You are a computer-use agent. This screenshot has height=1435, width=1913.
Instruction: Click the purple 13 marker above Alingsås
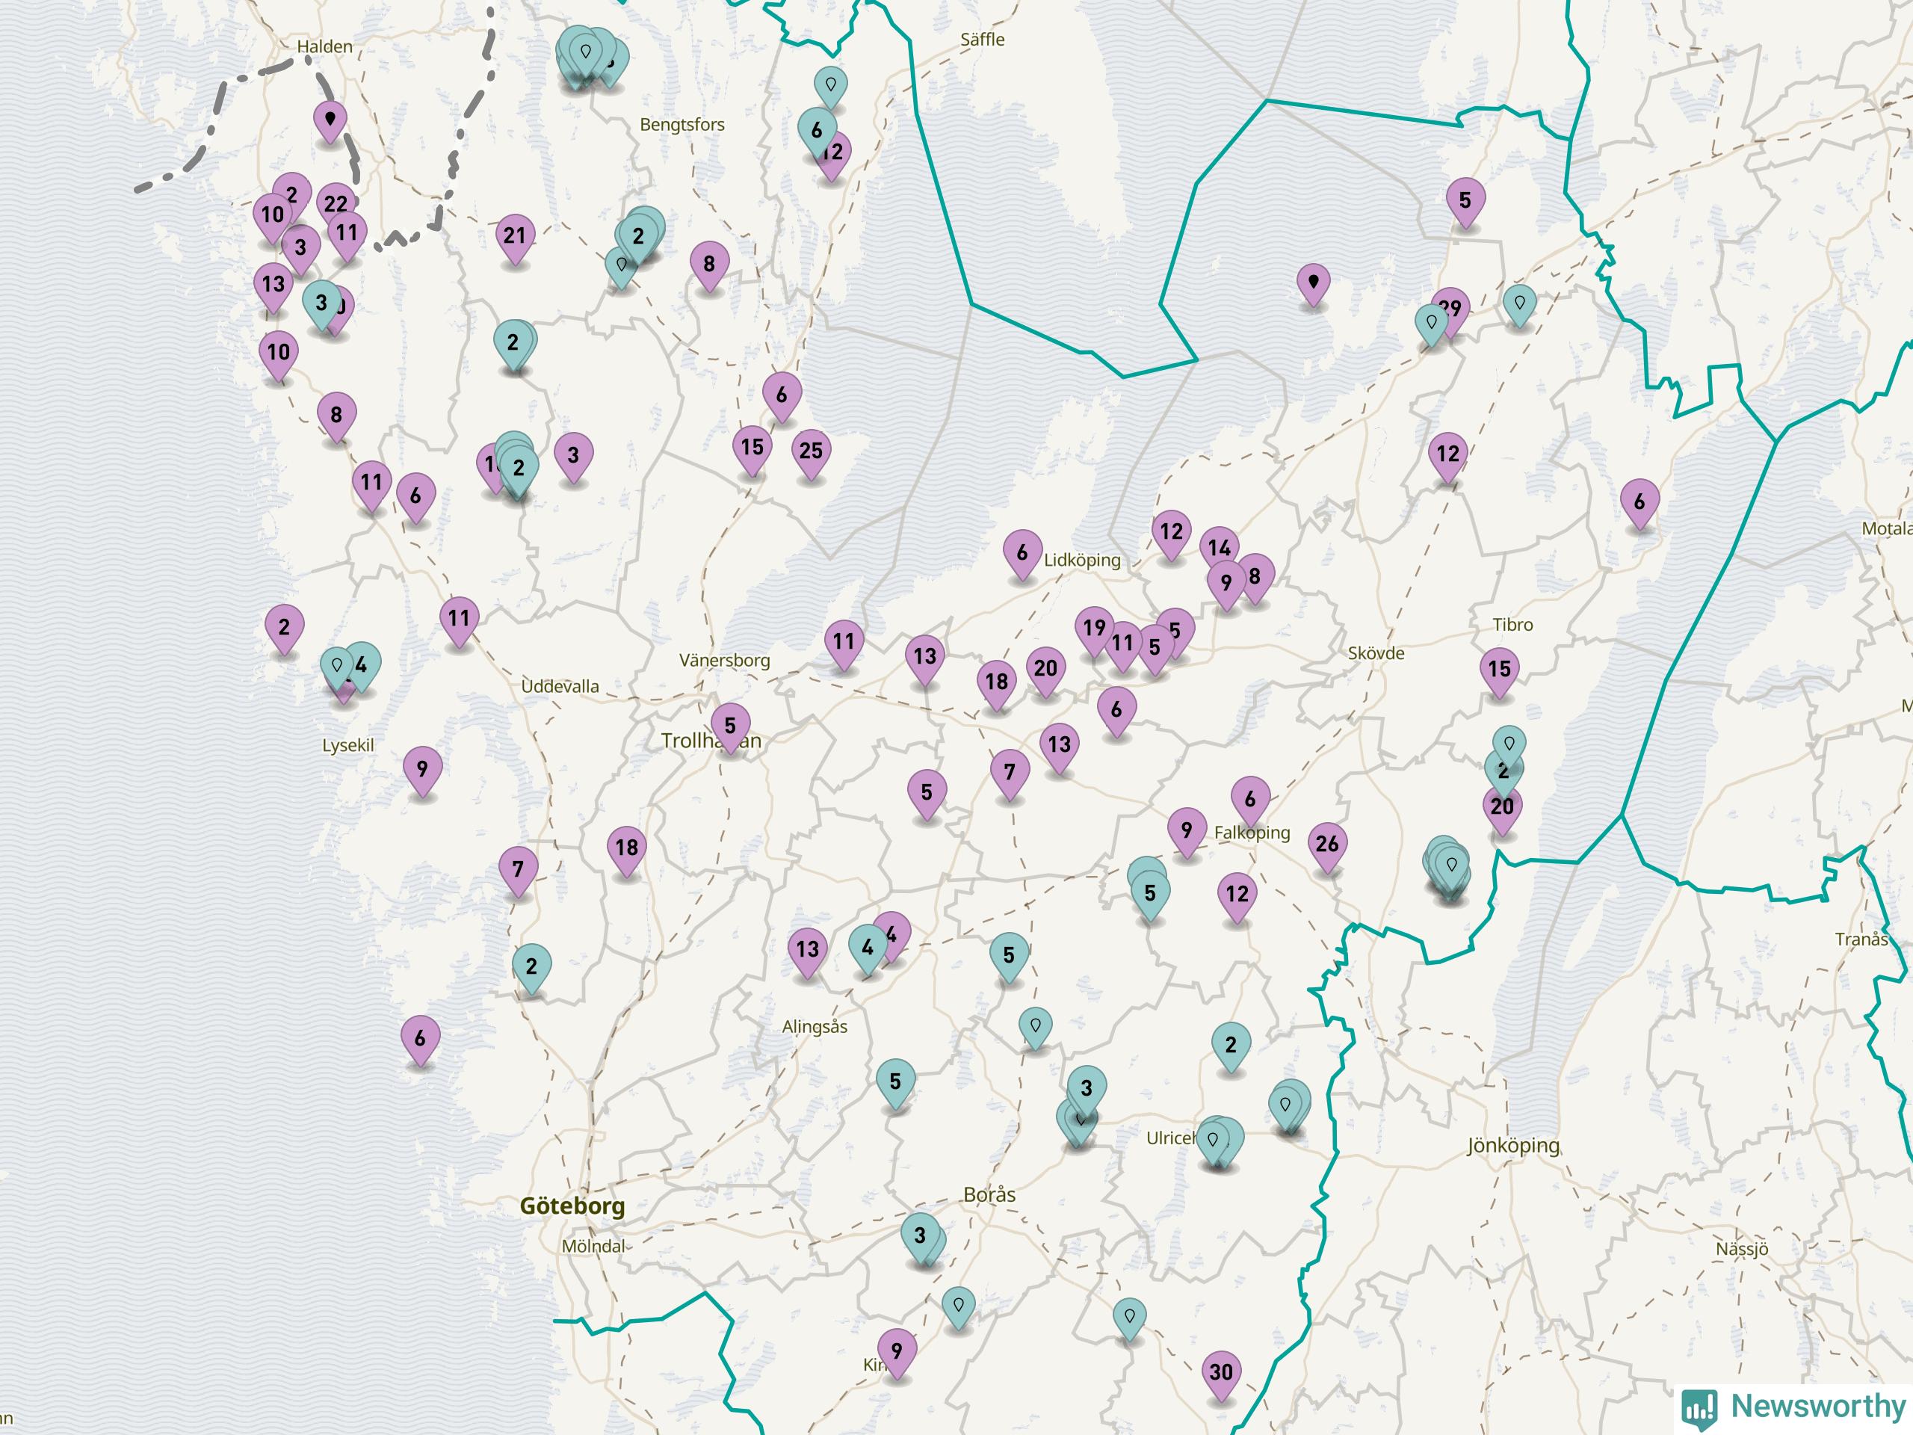[x=807, y=949]
